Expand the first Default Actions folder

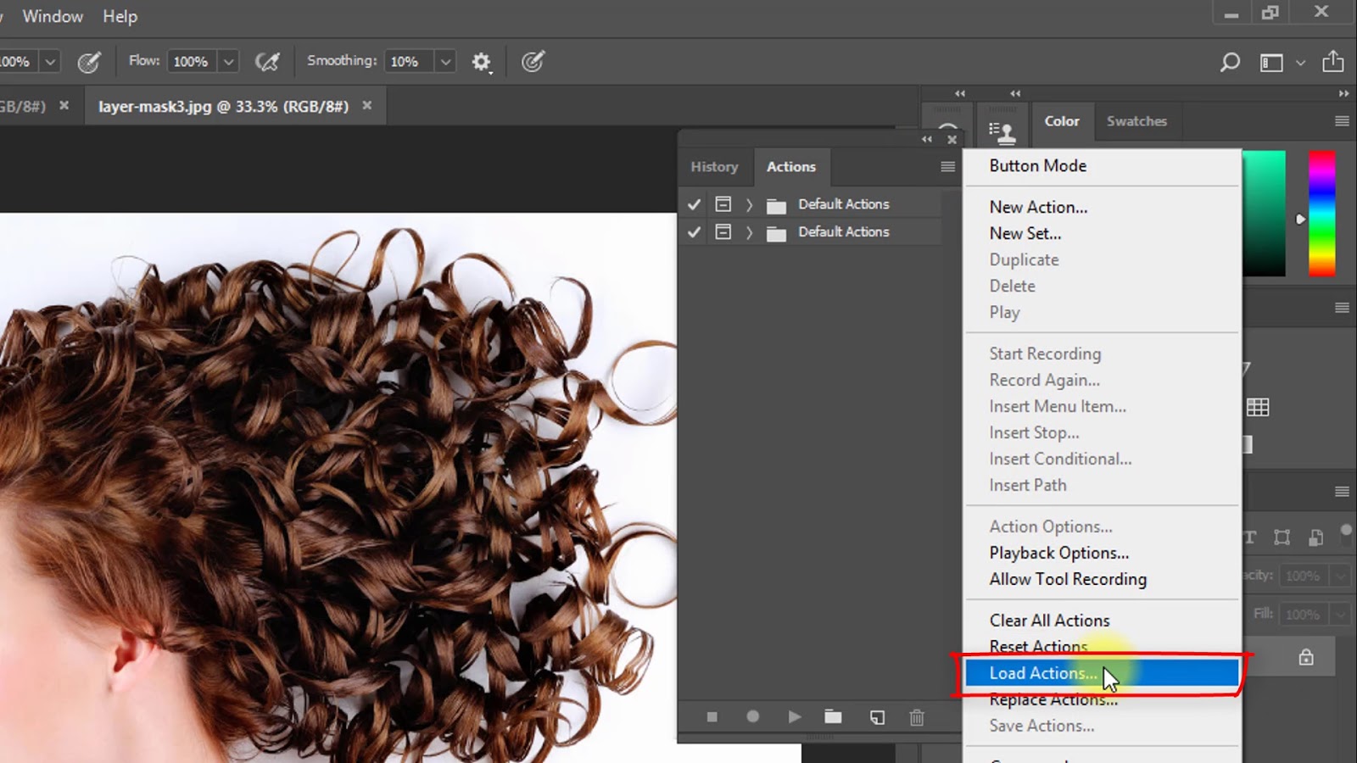749,204
